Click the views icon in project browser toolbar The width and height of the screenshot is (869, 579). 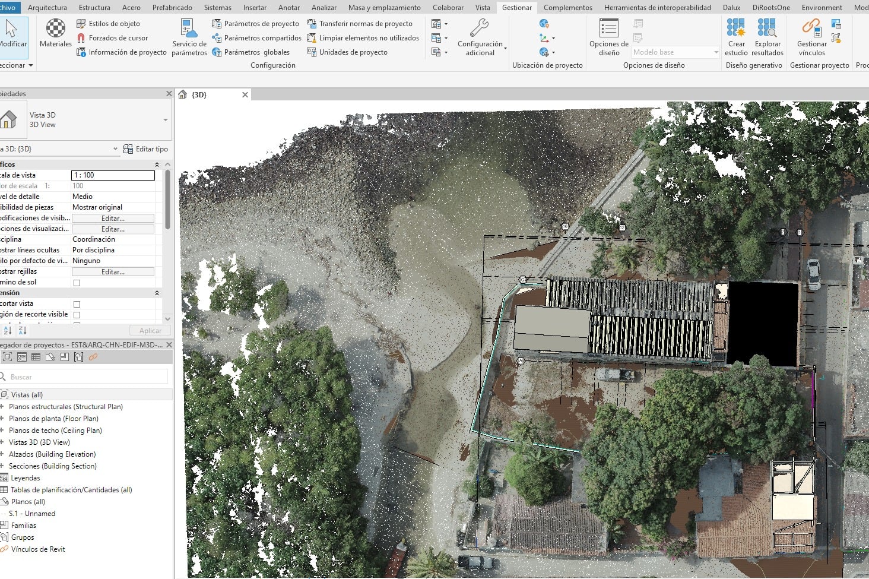[8, 357]
